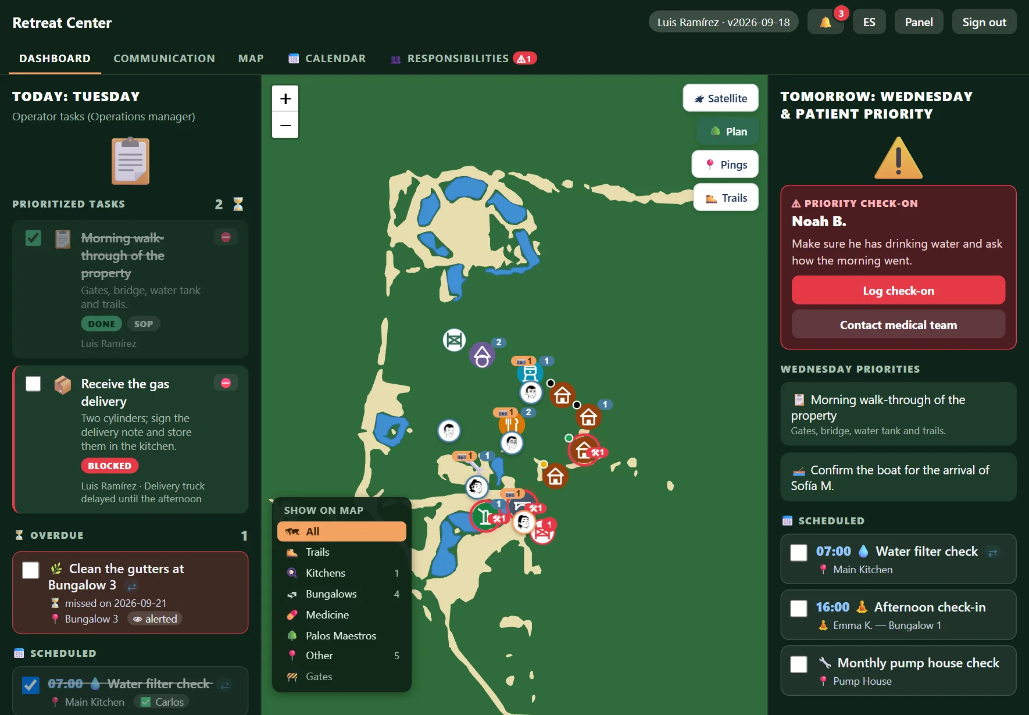Open SOP tag on Morning walk-through
Viewport: 1029px width, 715px height.
(x=144, y=324)
